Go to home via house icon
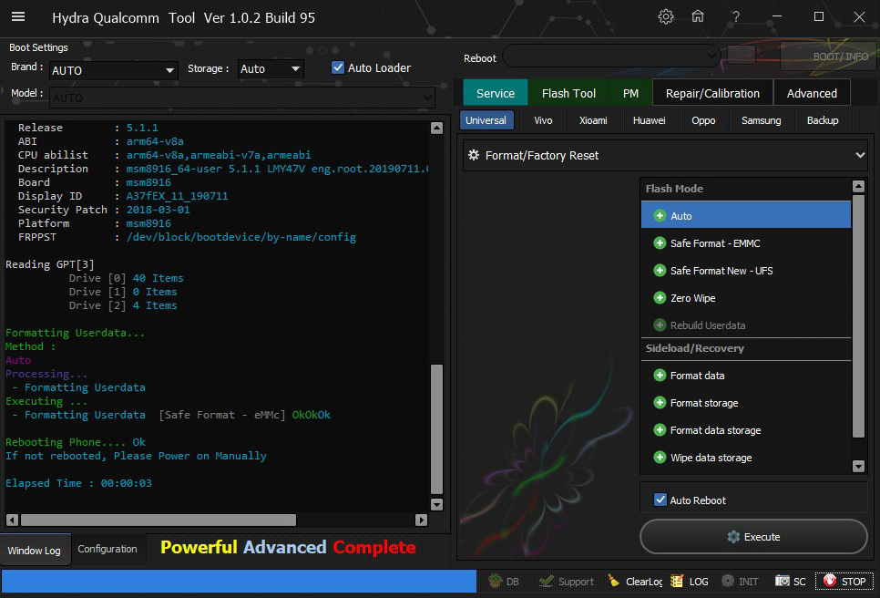This screenshot has width=880, height=598. pyautogui.click(x=698, y=16)
